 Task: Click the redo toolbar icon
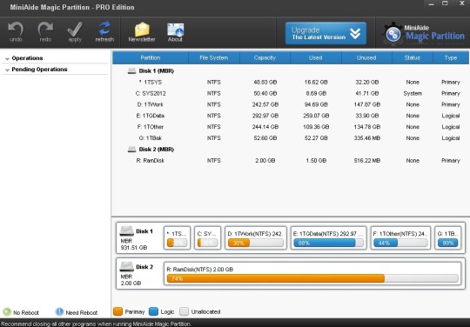45,31
